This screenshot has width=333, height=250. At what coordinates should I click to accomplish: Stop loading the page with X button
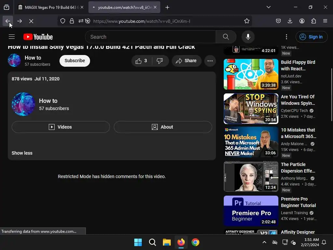coord(31,21)
